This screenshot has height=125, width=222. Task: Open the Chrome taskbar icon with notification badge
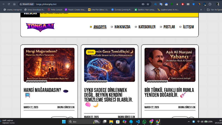pyautogui.click(x=151, y=122)
